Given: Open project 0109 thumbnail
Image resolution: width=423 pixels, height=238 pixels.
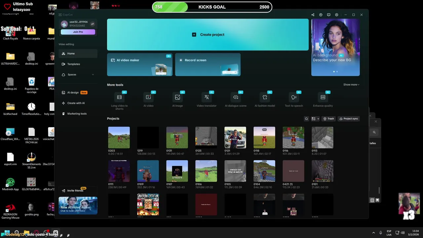Looking at the screenshot, I should (x=148, y=171).
